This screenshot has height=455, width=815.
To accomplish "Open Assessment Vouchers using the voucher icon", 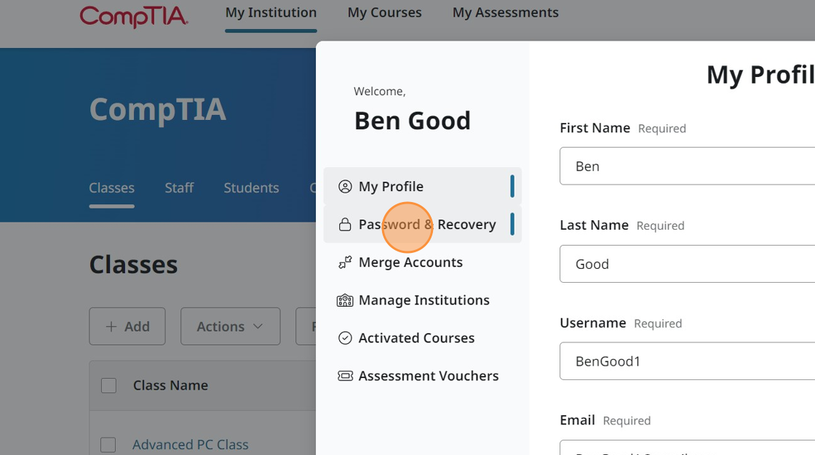I will [x=345, y=376].
